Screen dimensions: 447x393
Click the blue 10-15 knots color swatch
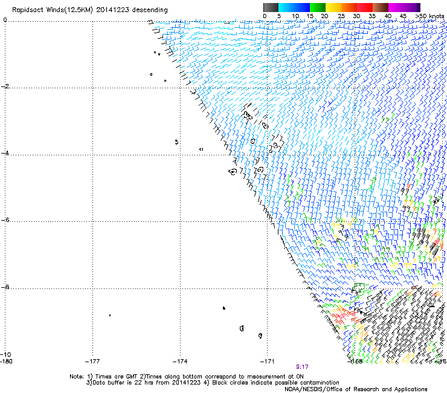click(302, 7)
